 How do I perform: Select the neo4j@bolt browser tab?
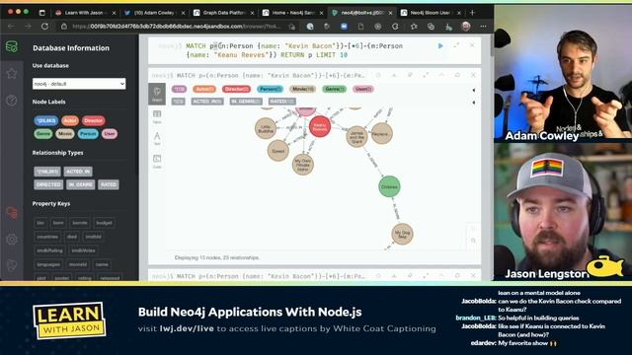click(x=362, y=13)
